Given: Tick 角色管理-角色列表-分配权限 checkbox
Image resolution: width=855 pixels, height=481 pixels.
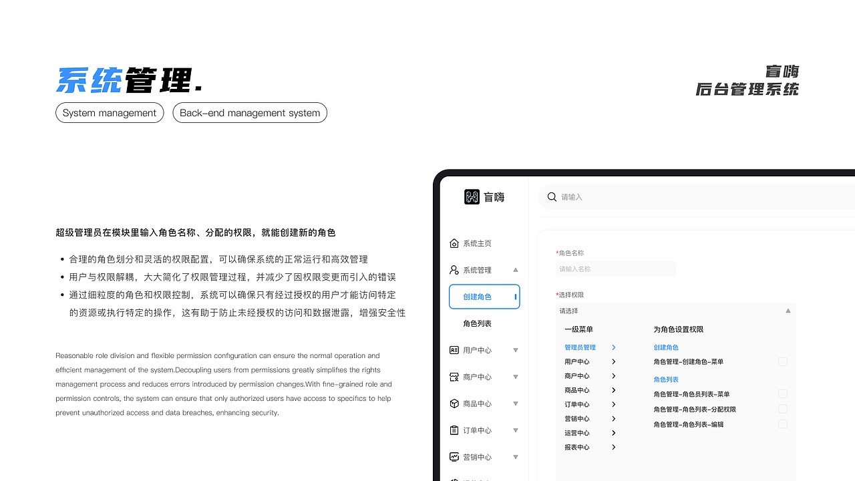Looking at the screenshot, I should 783,409.
